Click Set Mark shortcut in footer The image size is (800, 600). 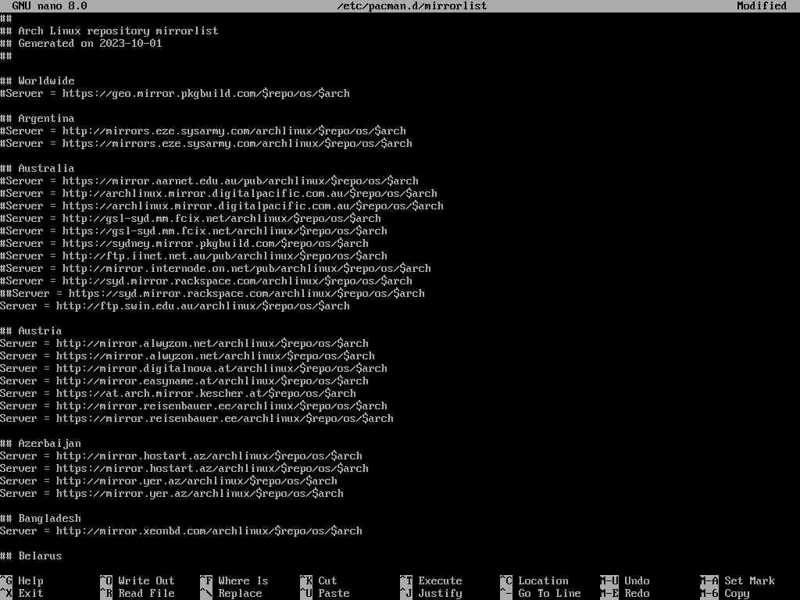point(737,580)
